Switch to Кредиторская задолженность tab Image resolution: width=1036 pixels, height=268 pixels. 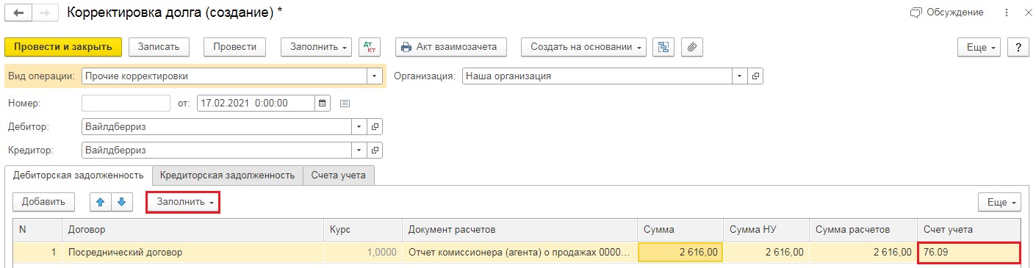click(x=228, y=175)
